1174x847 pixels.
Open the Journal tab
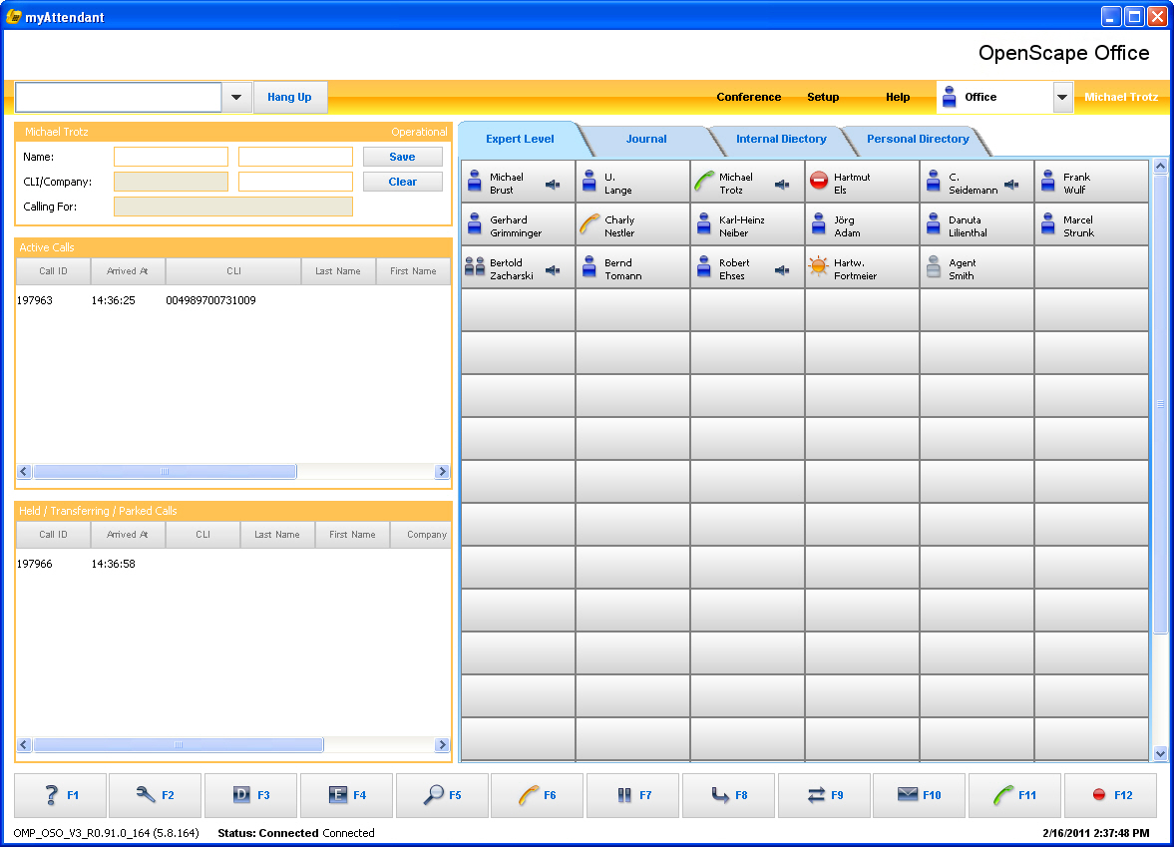coord(646,140)
